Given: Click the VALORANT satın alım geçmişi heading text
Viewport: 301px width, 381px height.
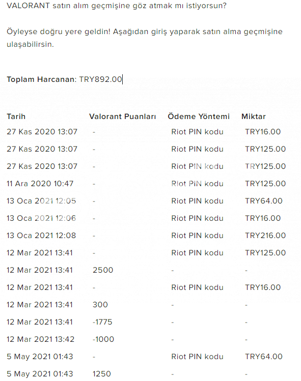Looking at the screenshot, I should point(117,6).
